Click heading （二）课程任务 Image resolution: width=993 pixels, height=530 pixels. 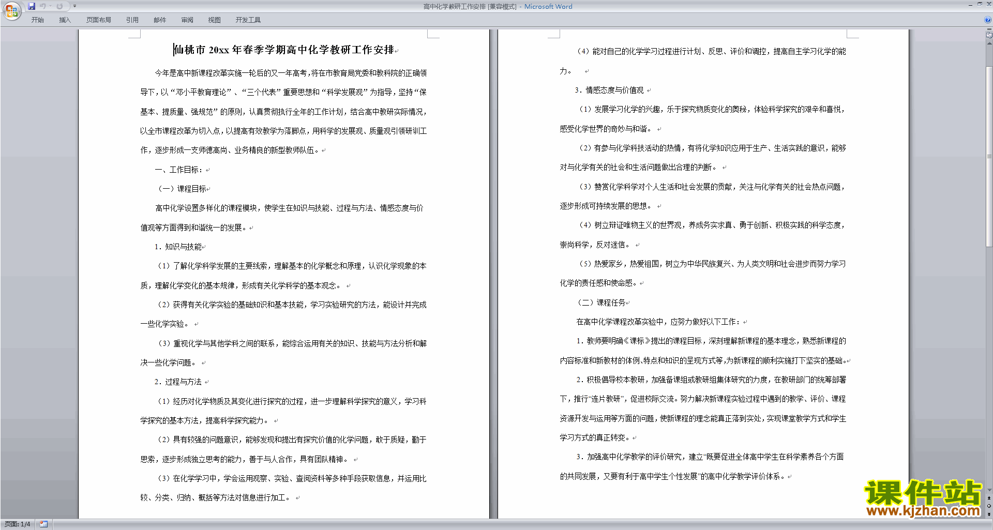tap(600, 302)
